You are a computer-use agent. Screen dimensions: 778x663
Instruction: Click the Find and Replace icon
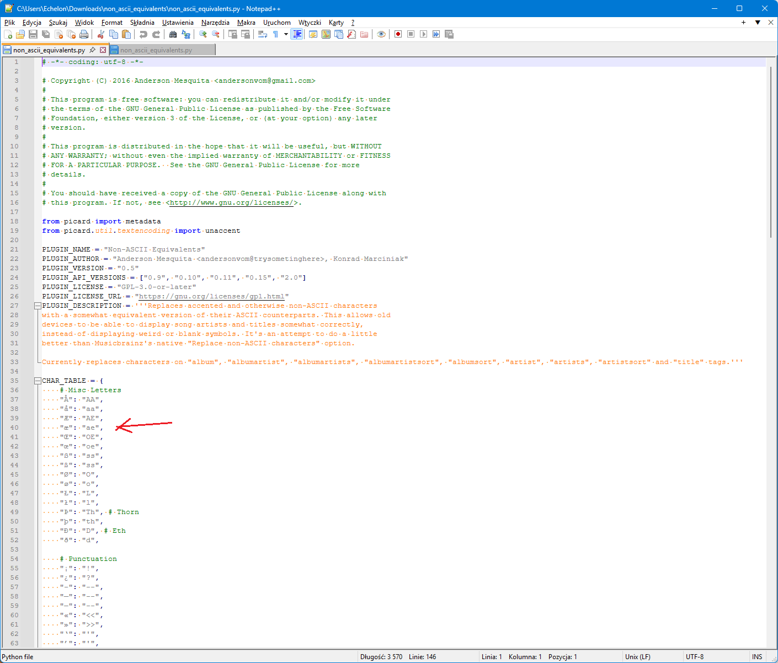(186, 34)
